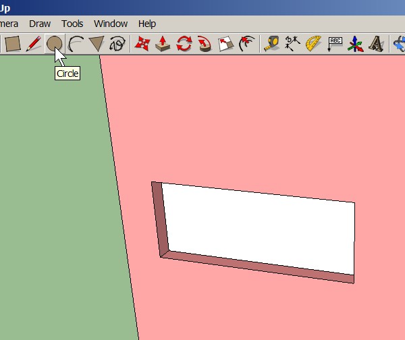Click the Circle tool icon
The image size is (405, 340).
pos(55,44)
